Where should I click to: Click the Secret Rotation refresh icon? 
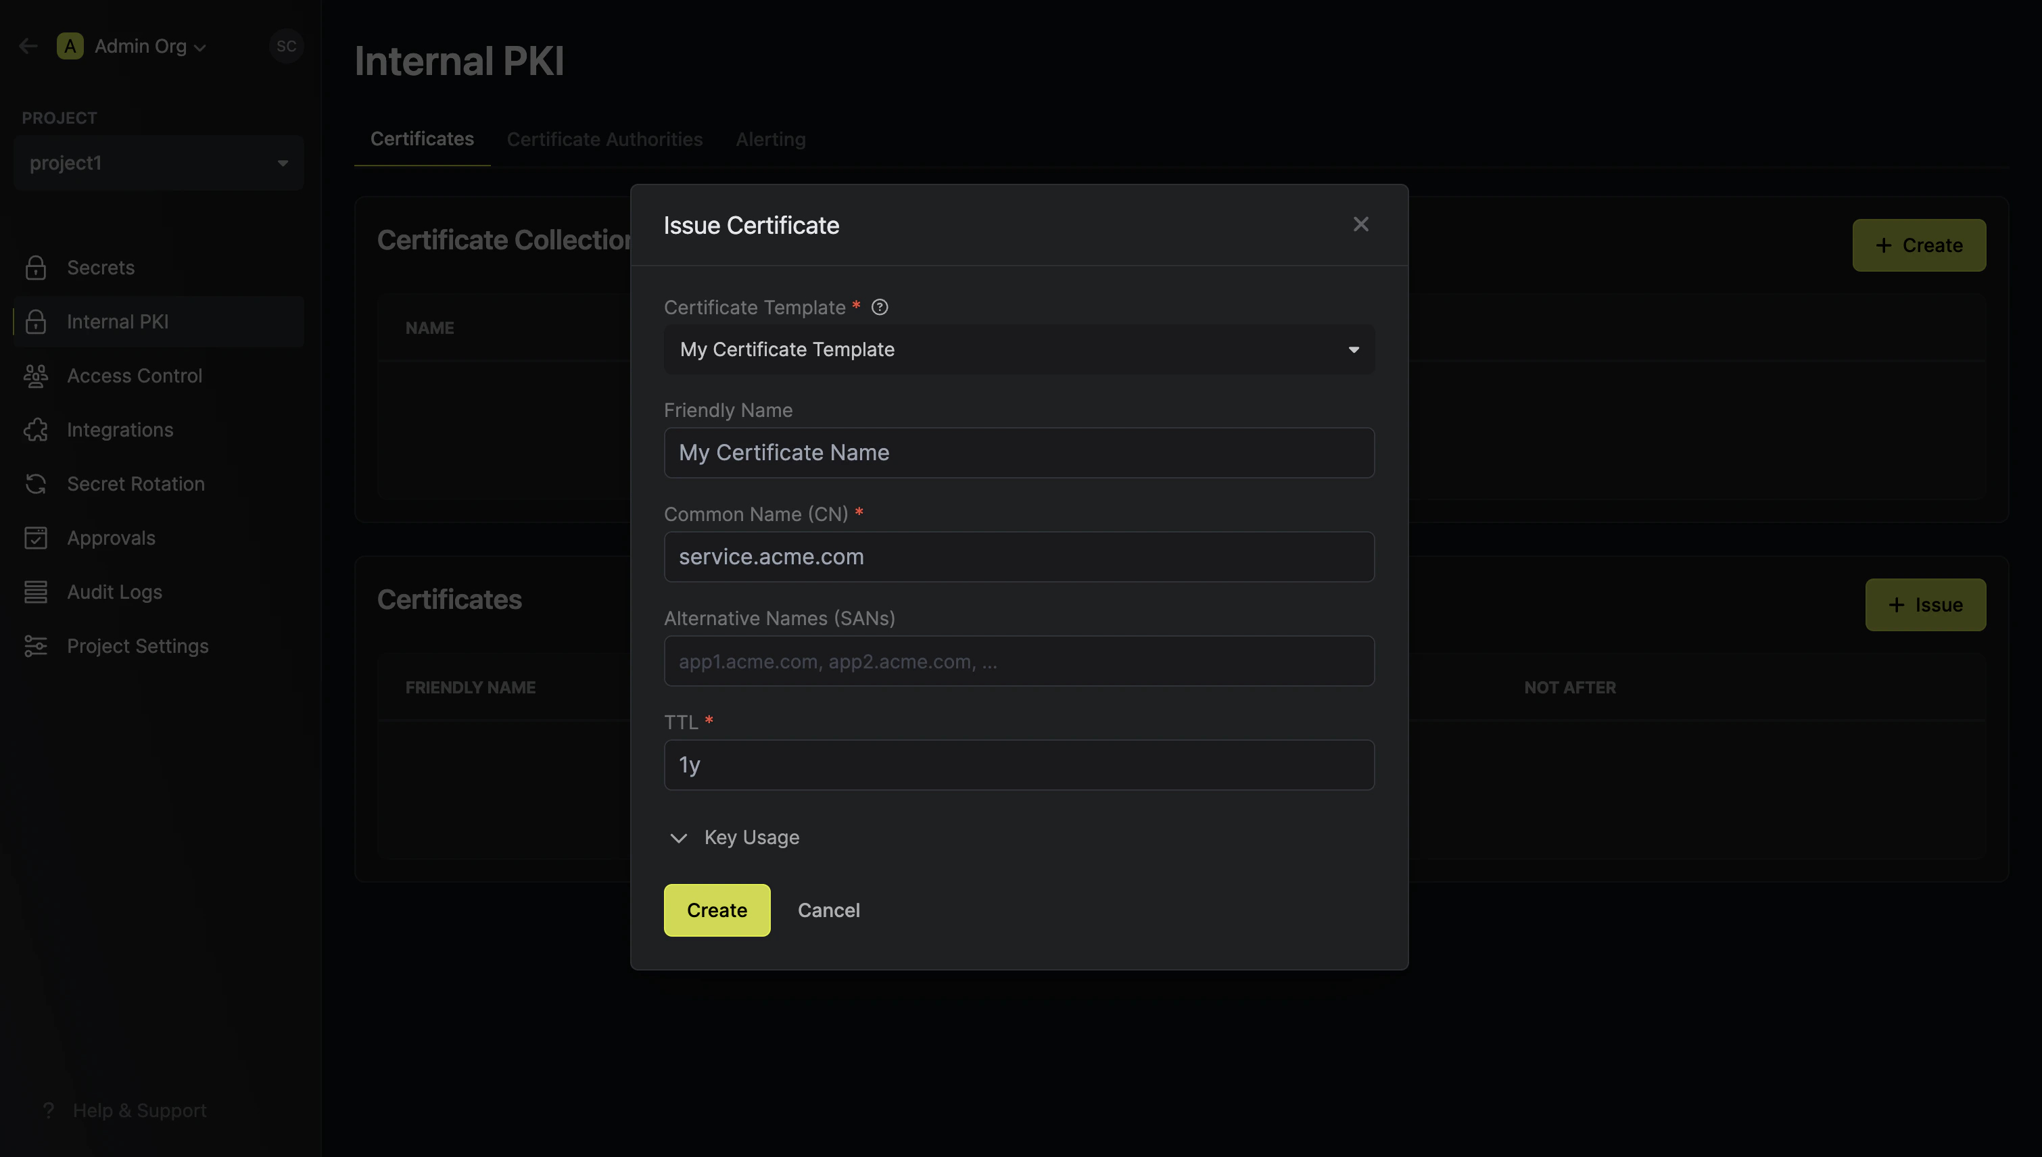(36, 484)
